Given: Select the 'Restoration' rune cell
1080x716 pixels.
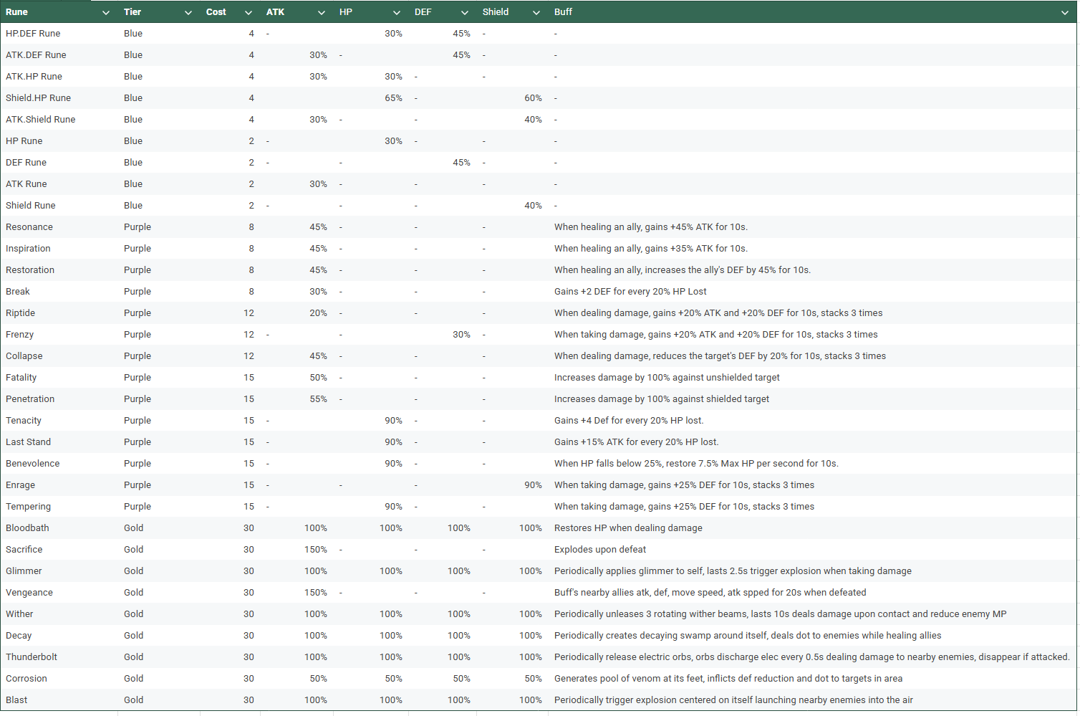Looking at the screenshot, I should [59, 270].
